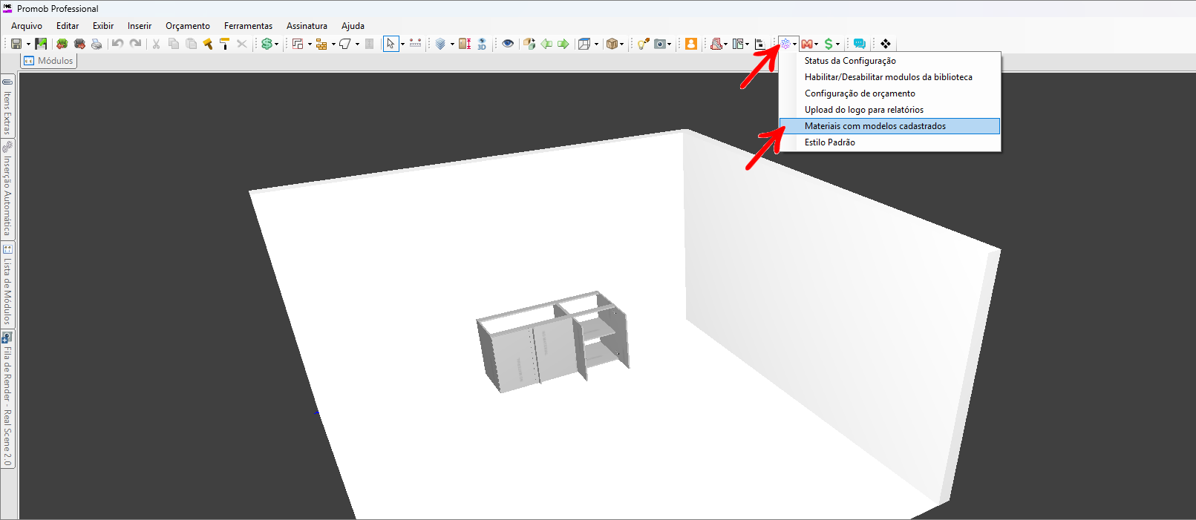The image size is (1196, 520).
Task: Open the blue chat bubbles icon
Action: coord(859,44)
